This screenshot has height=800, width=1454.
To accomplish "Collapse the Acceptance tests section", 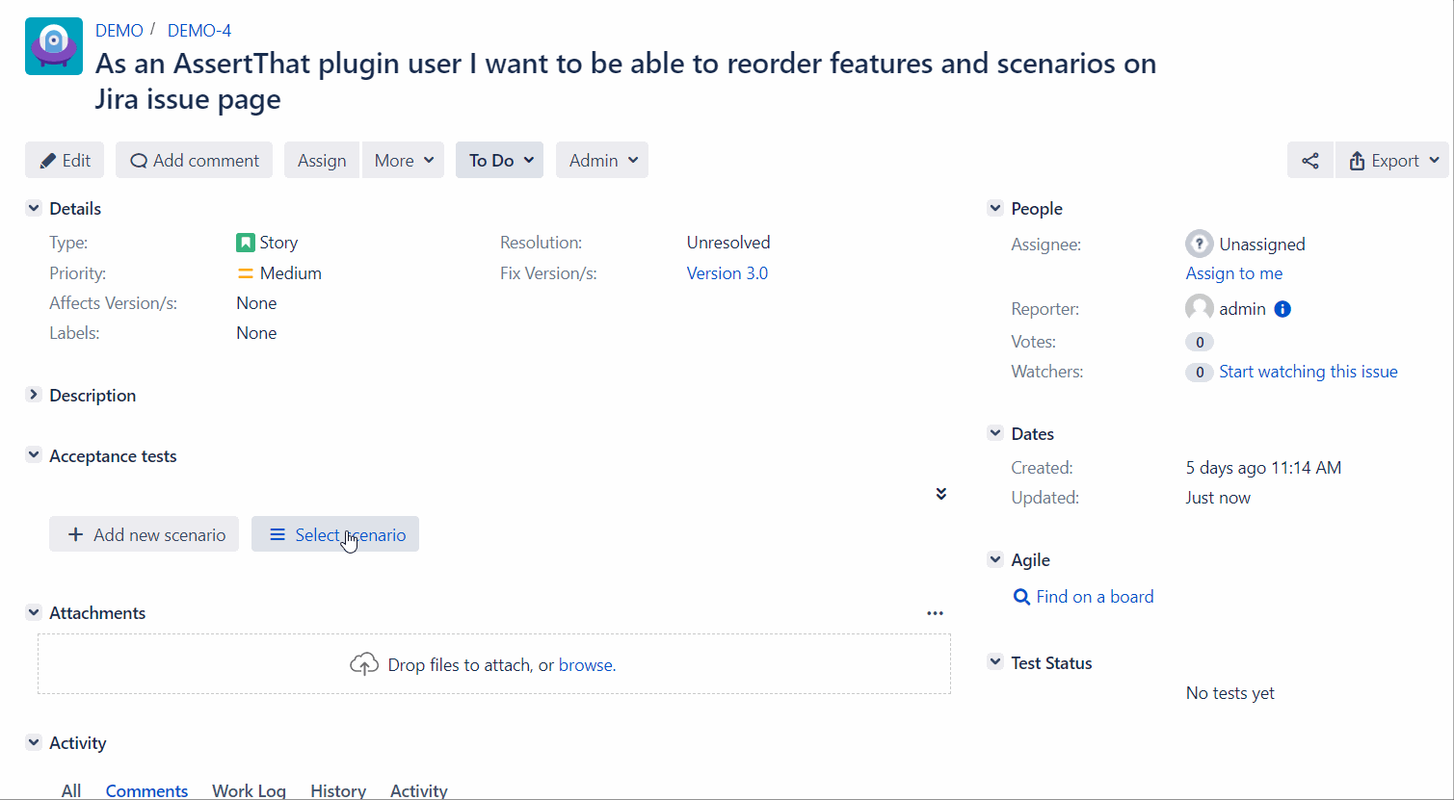I will [34, 455].
